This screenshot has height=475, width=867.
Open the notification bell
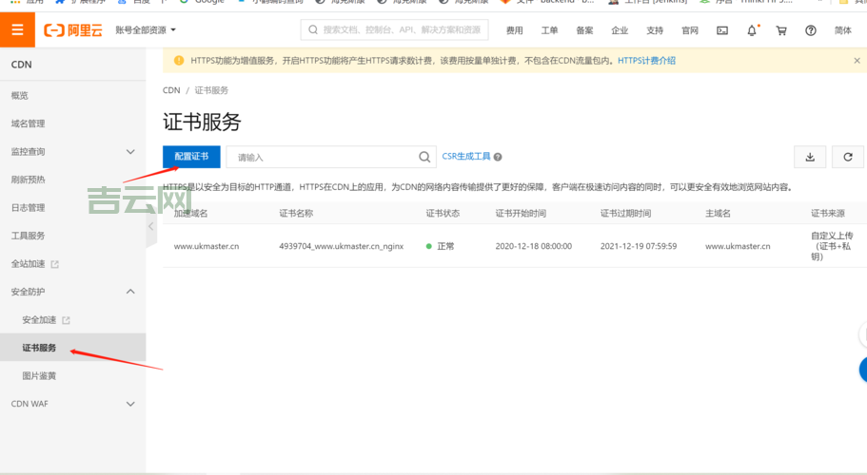point(752,30)
